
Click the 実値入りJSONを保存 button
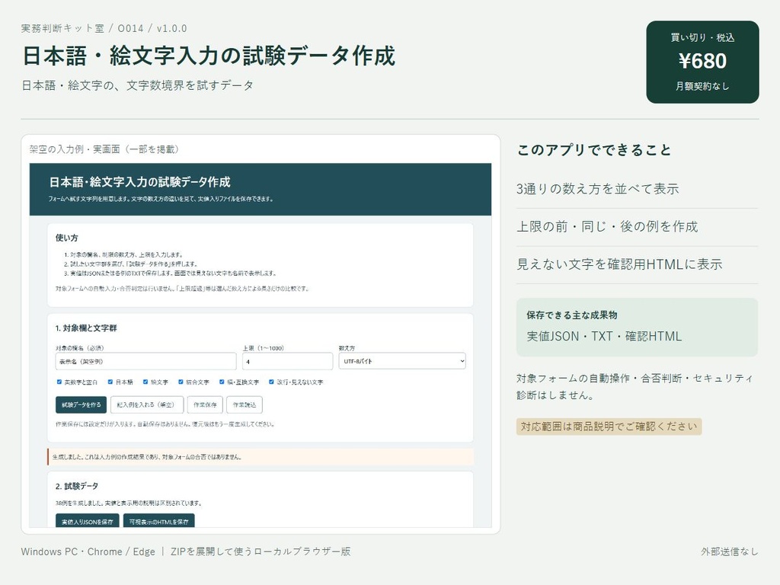[87, 521]
